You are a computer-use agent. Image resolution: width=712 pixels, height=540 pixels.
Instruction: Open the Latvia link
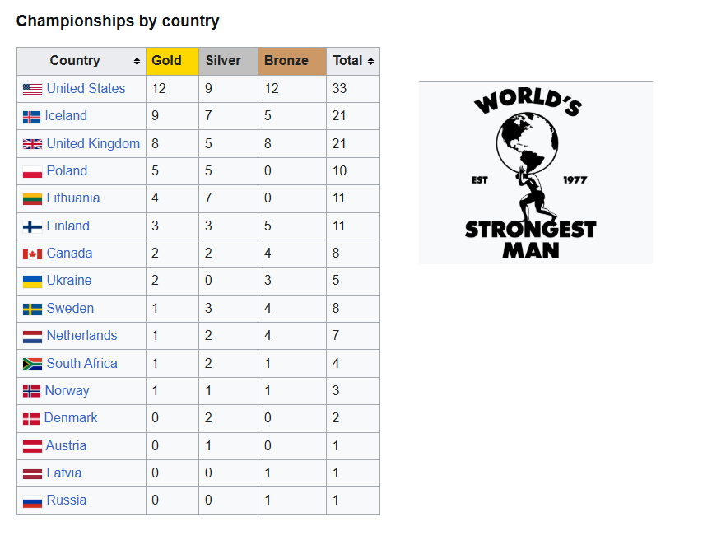point(64,472)
